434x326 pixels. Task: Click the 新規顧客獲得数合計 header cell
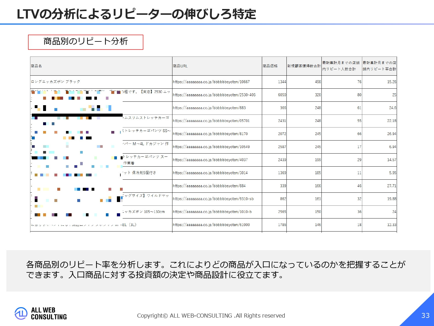tap(303, 66)
